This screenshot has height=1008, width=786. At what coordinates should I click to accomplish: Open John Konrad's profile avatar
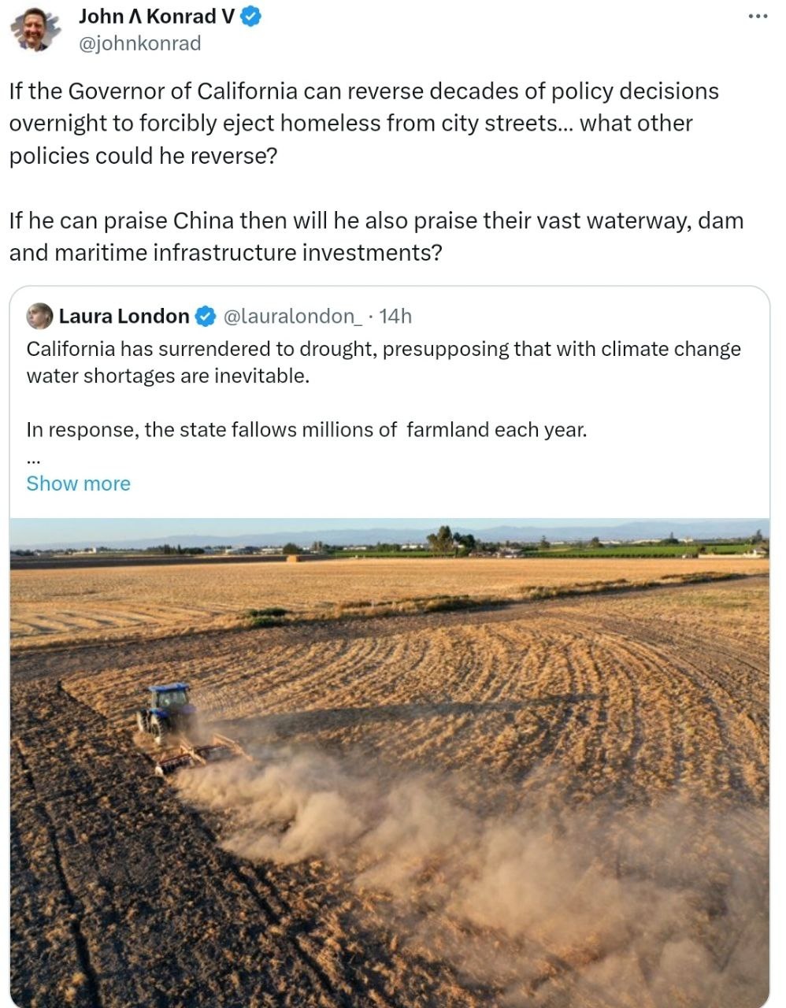click(x=36, y=29)
